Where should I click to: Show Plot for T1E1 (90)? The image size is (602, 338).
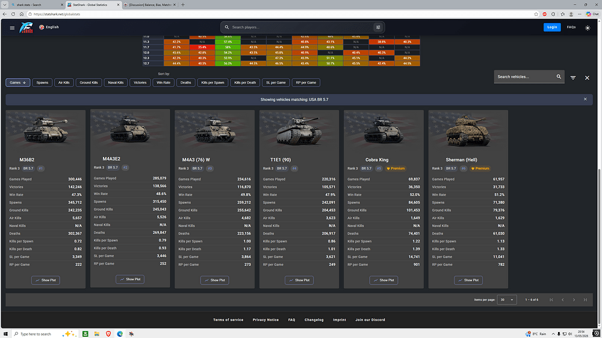(299, 280)
